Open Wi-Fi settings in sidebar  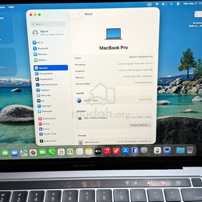pyautogui.click(x=38, y=43)
